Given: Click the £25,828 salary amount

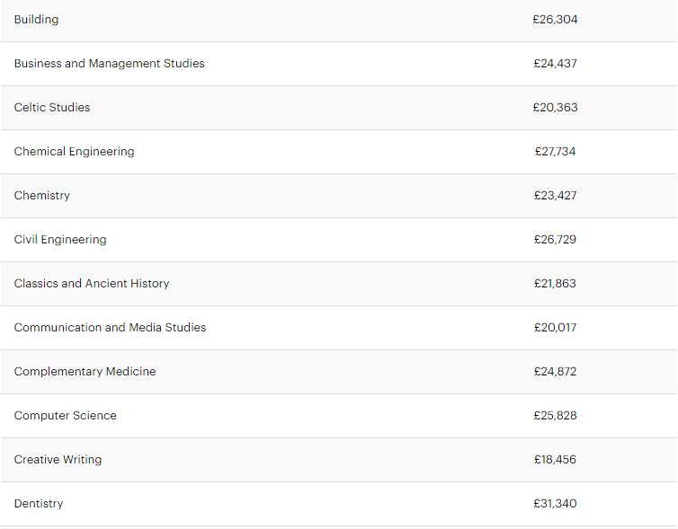Looking at the screenshot, I should (x=555, y=416).
